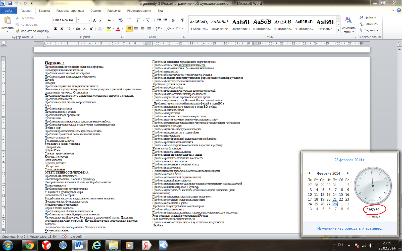Screen dimensions: 402x251
Task: Apply Justify text alignment
Action: coord(149,29)
